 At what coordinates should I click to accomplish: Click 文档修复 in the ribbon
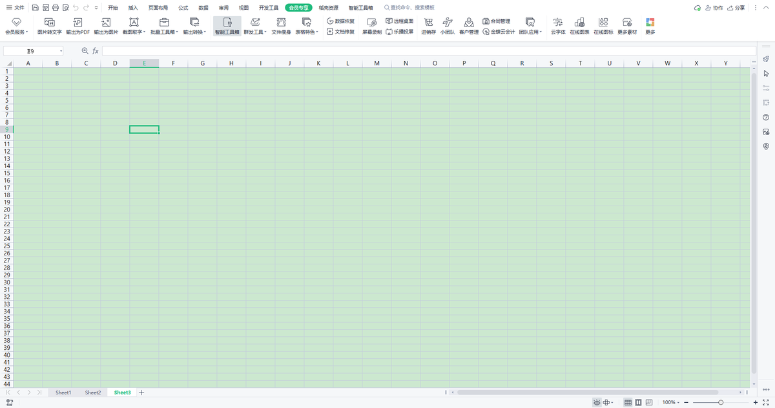click(340, 31)
